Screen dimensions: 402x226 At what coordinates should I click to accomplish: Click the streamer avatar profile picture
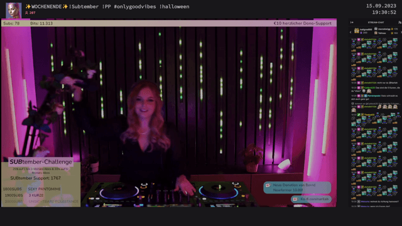coord(14,10)
